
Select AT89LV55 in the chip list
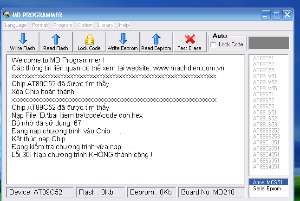tap(265, 88)
